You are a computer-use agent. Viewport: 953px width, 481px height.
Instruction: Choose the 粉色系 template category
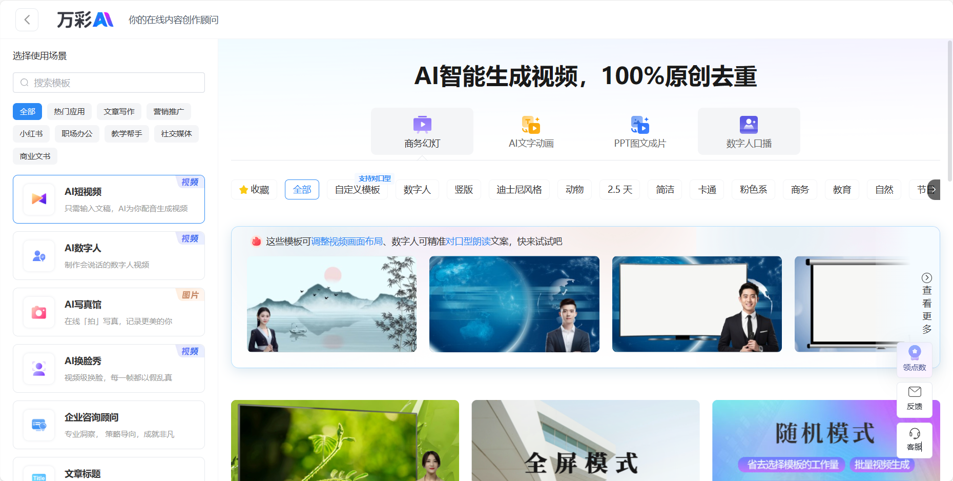753,190
